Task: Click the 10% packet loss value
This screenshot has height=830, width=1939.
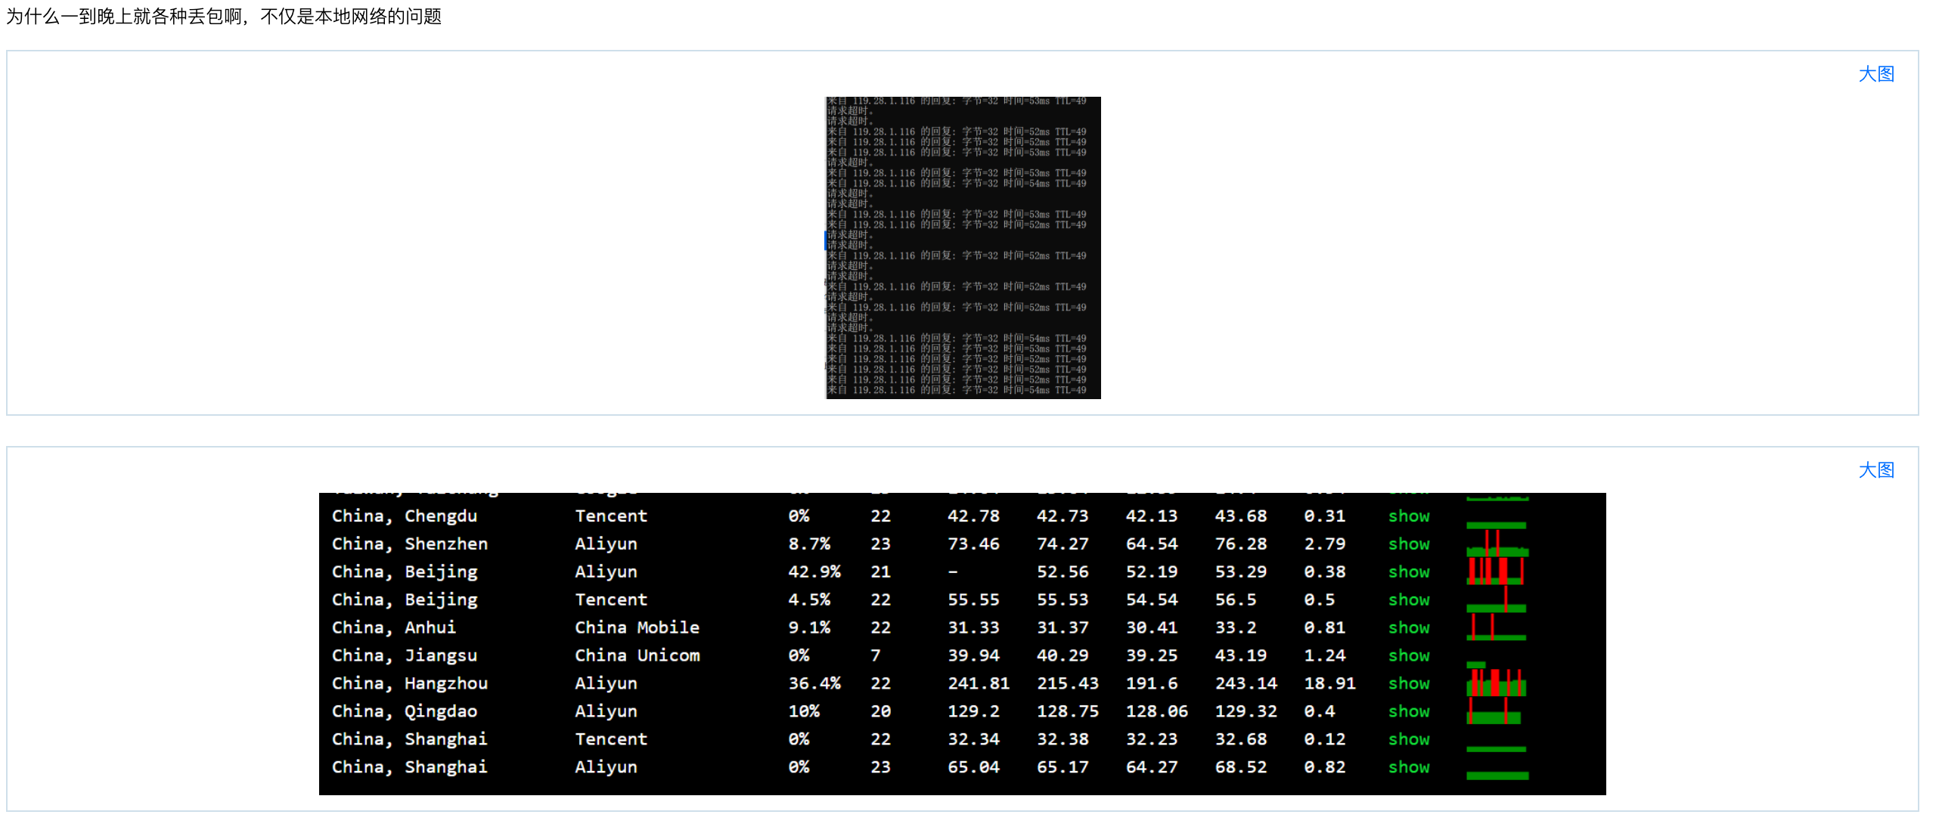Action: pos(804,712)
